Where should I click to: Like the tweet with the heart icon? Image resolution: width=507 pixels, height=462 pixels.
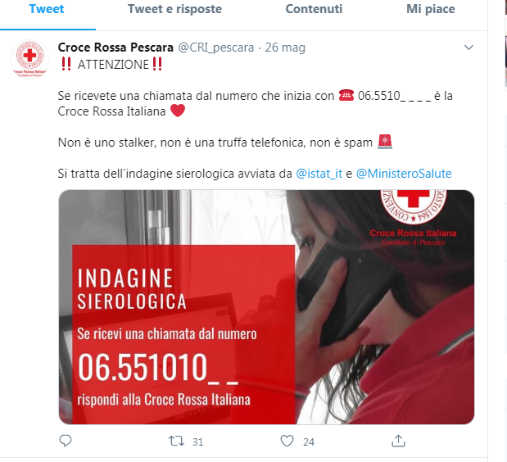pos(287,441)
